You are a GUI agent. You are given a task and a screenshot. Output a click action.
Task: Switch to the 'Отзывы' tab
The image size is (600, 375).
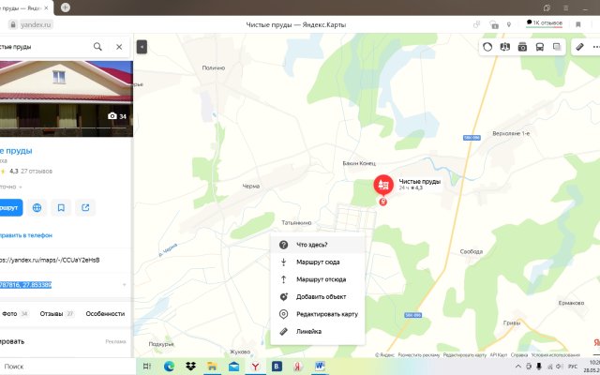point(56,313)
